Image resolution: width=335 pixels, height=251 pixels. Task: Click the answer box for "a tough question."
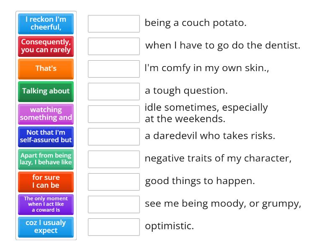(113, 91)
